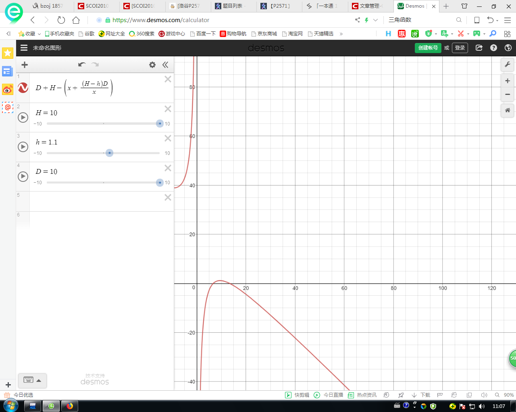Open the browser main menu icon
The image size is (516, 412).
click(508, 20)
